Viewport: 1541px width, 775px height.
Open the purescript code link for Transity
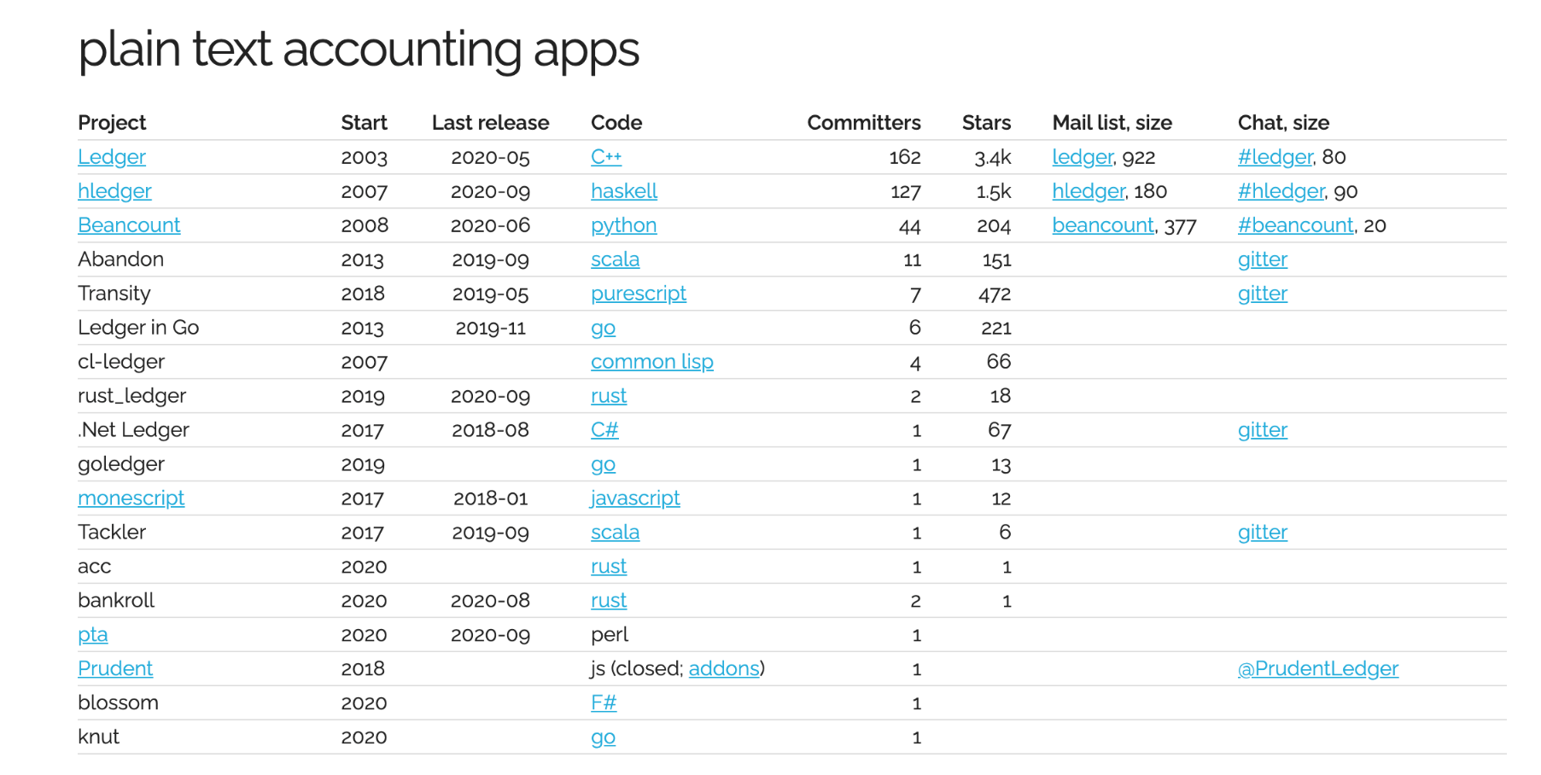pyautogui.click(x=638, y=294)
